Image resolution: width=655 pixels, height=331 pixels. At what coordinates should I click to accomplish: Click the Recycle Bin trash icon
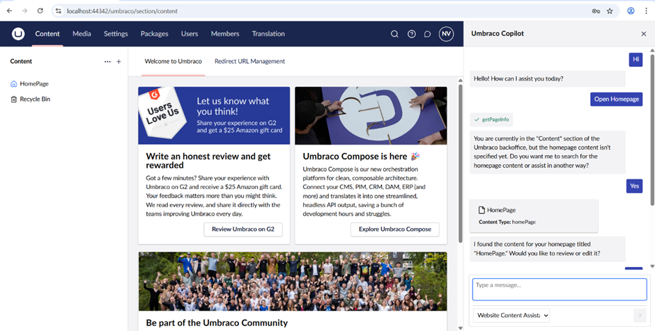pos(13,99)
